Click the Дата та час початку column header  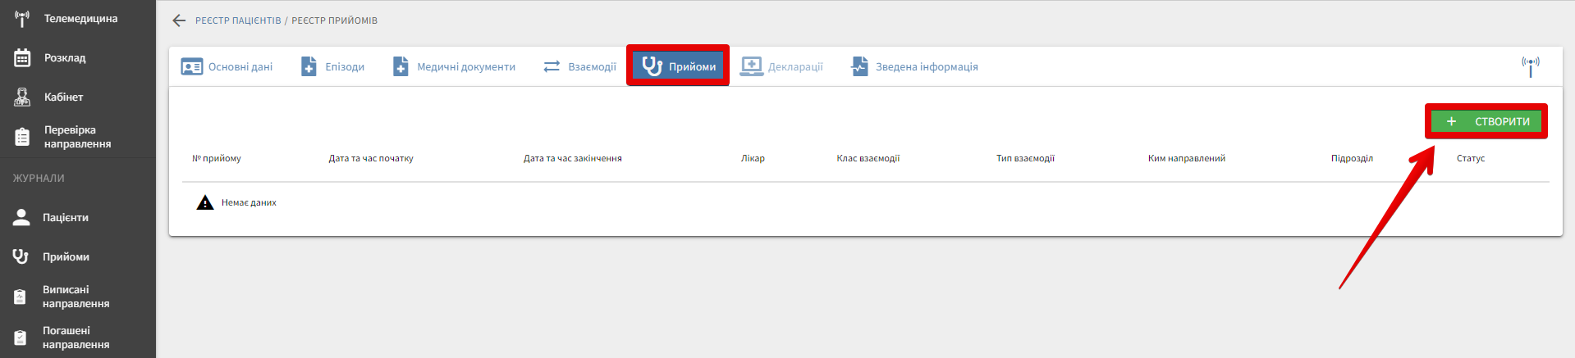[x=371, y=159]
